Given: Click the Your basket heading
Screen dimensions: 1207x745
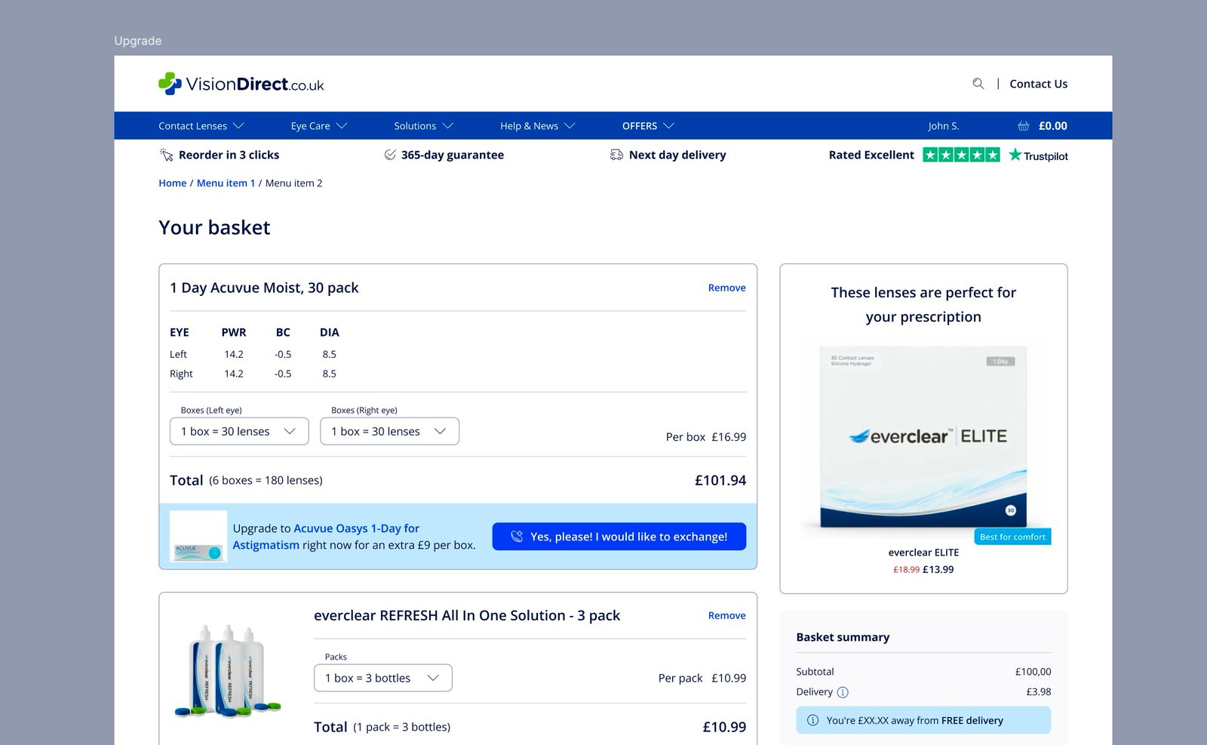Looking at the screenshot, I should point(214,228).
